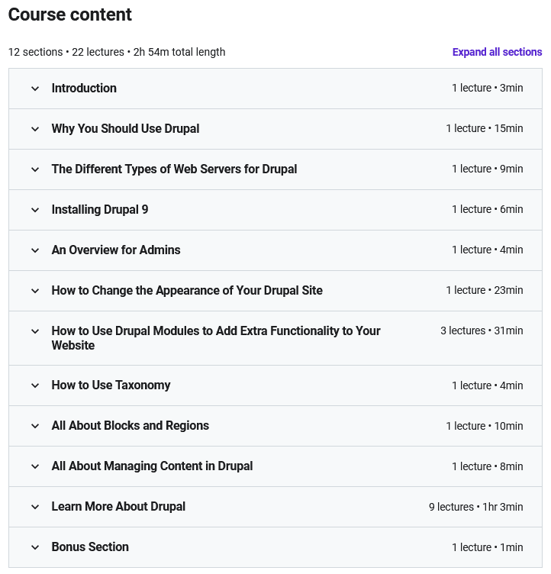Expand Change the Appearance section chevron
The width and height of the screenshot is (551, 574).
click(35, 291)
